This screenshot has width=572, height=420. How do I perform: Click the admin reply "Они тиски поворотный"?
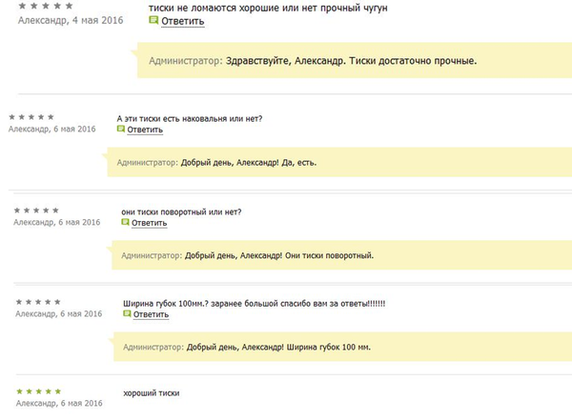(x=245, y=256)
